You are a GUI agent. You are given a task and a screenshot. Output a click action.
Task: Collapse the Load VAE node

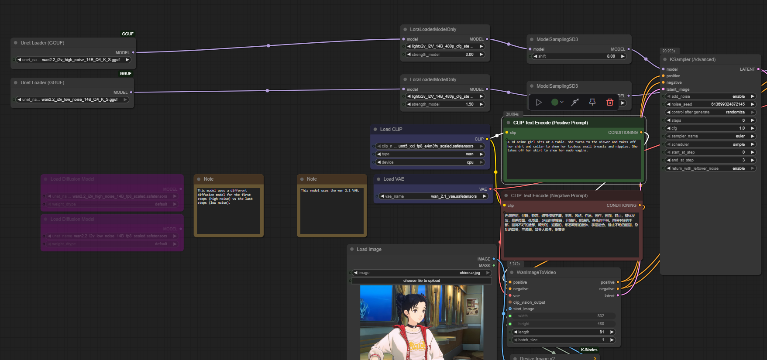378,179
